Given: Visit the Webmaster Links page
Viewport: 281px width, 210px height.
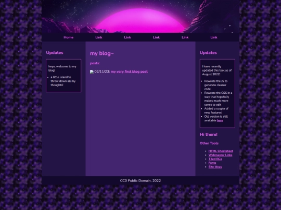Looking at the screenshot, I should point(220,155).
